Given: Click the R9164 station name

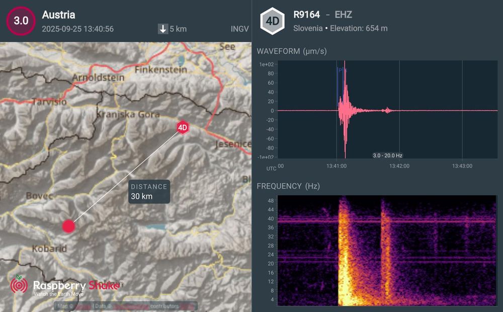Looking at the screenshot, I should [307, 15].
